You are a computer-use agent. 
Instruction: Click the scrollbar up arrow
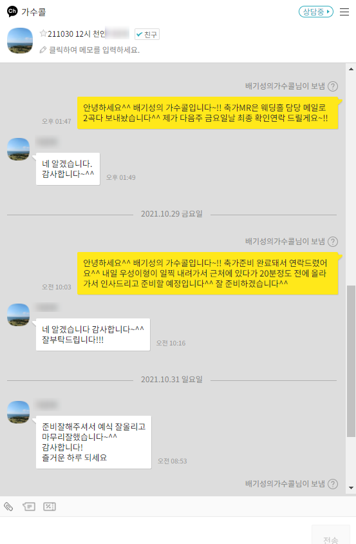tap(351, 69)
